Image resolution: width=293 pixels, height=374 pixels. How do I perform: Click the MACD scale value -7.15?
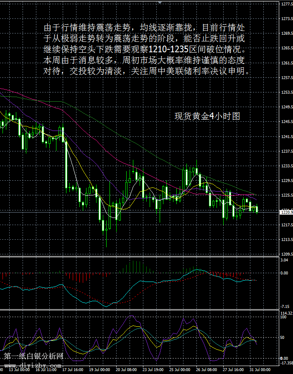[285, 307]
